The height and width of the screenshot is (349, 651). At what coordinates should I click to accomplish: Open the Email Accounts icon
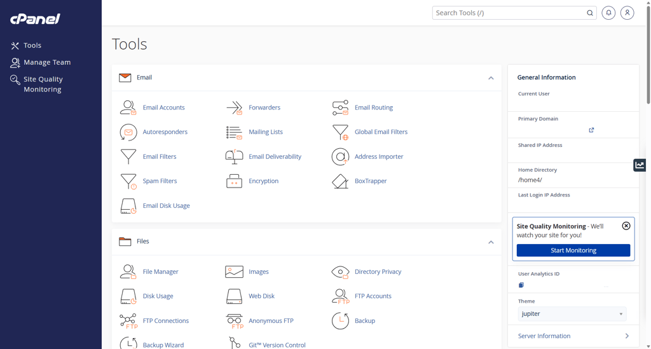[128, 107]
